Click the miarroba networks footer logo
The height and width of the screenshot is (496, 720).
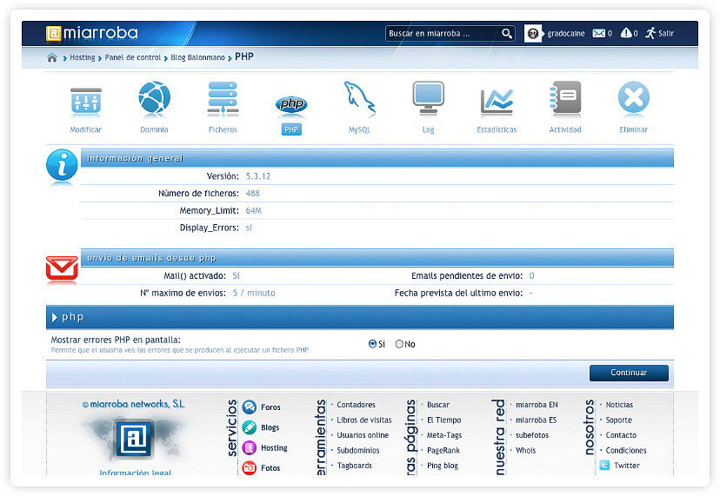[x=134, y=440]
